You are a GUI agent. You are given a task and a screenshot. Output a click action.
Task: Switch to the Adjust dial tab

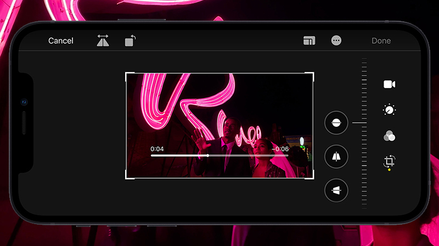click(390, 110)
